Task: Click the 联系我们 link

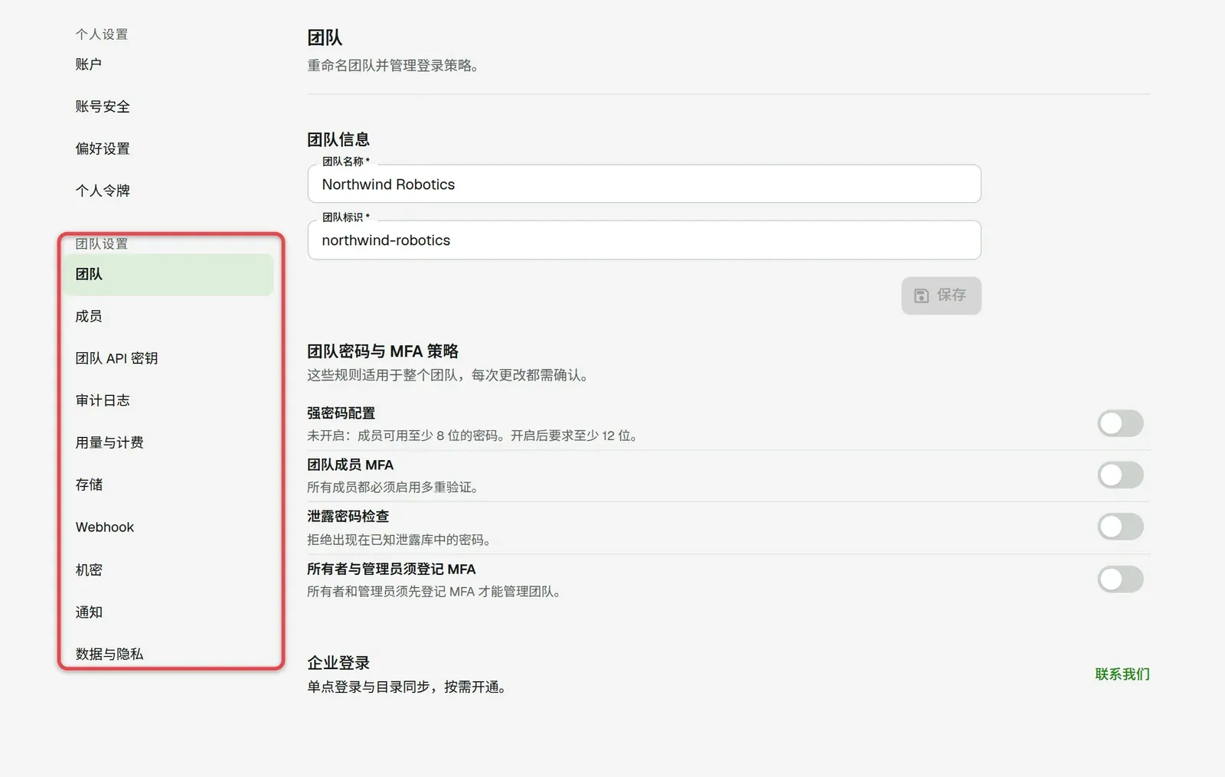Action: tap(1122, 674)
